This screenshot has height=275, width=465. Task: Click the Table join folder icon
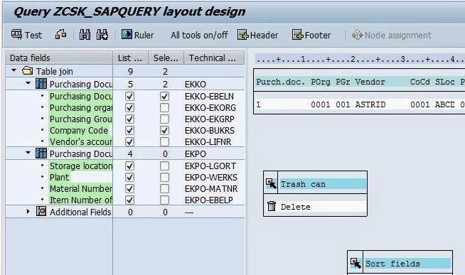coord(27,71)
